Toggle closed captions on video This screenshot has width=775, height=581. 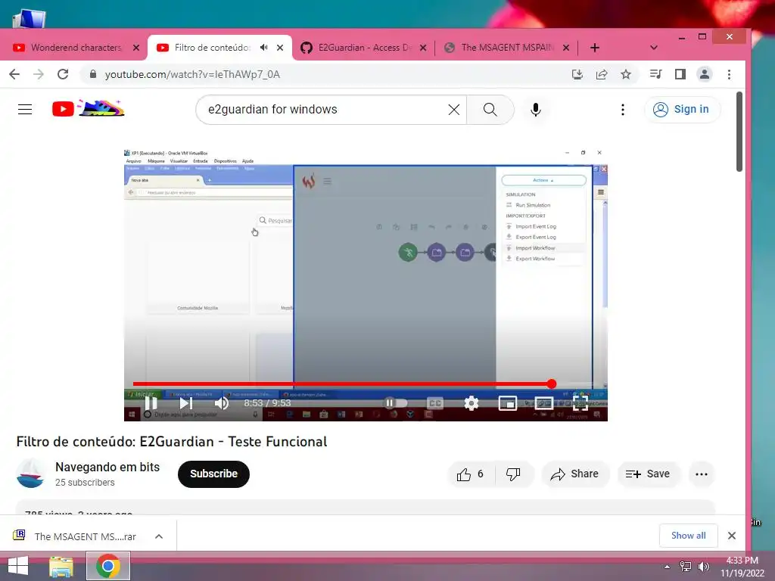435,403
